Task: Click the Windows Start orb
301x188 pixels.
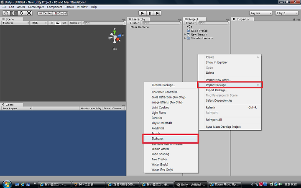Action: coord(7,184)
